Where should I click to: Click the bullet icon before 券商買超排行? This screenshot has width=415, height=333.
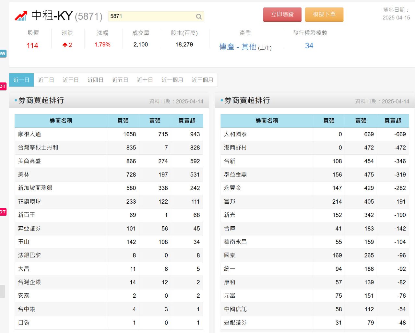tap(14, 101)
